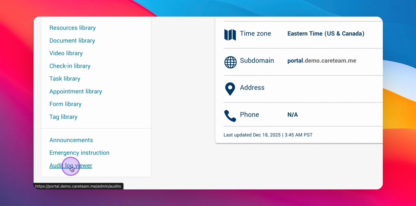This screenshot has height=206, width=416.
Task: Open the Audit log viewer
Action: [x=71, y=165]
